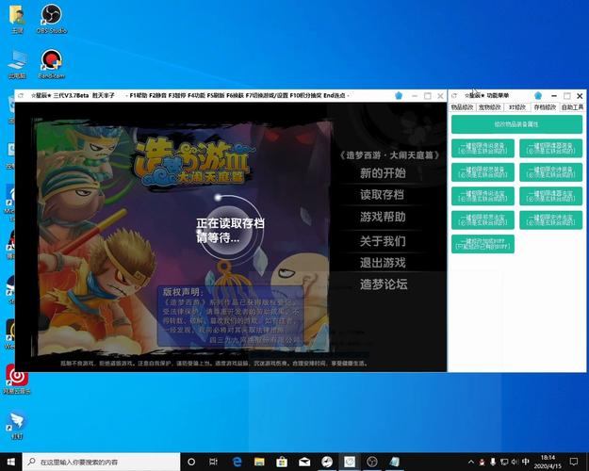Open the Bandicam desktop shortcut
The image size is (589, 471).
pos(52,64)
